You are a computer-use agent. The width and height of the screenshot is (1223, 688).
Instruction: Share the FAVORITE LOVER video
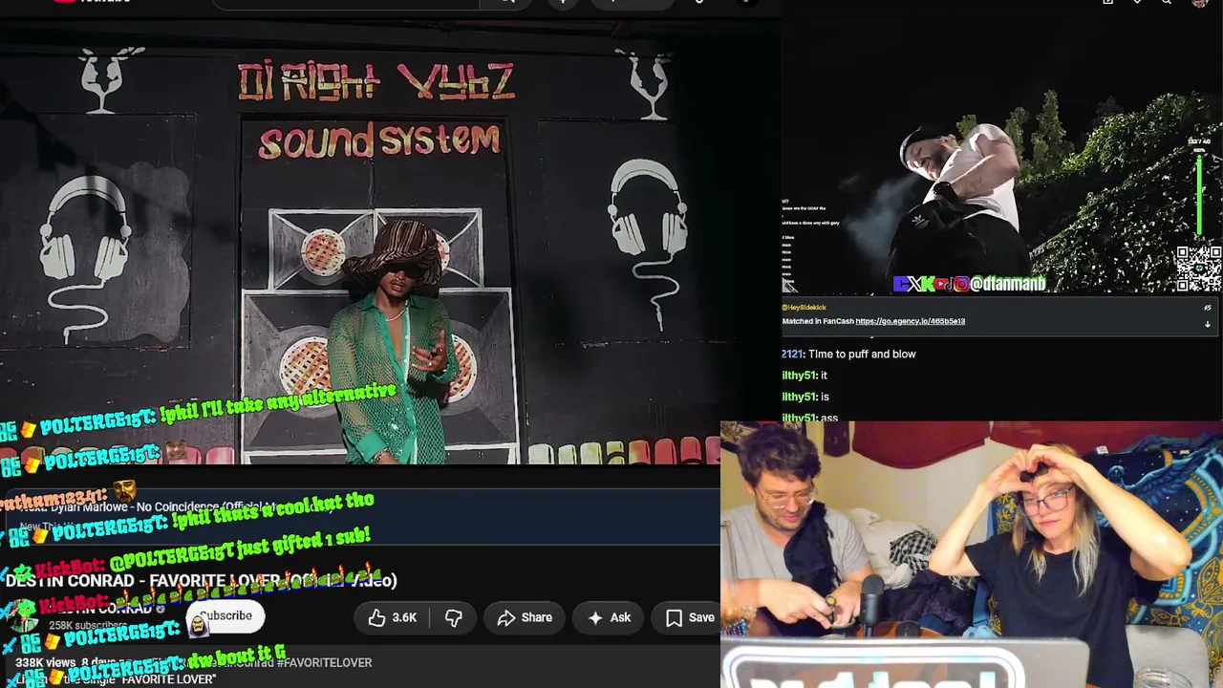tap(525, 618)
